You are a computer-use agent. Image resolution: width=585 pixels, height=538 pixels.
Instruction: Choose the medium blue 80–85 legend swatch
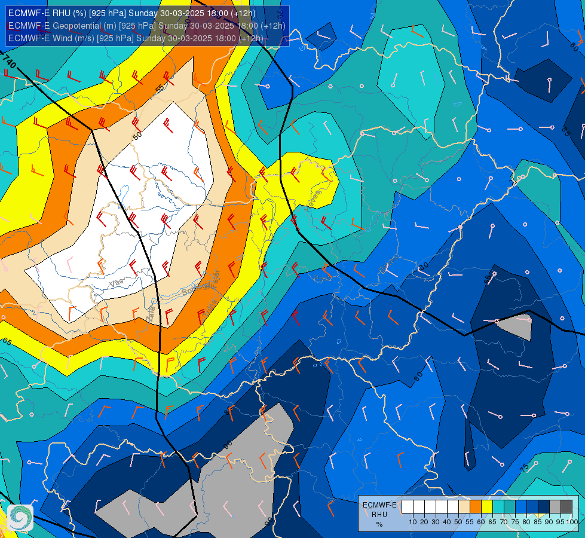point(532,507)
